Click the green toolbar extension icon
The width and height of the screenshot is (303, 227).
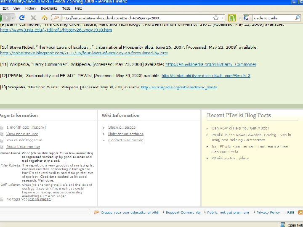click(232, 18)
